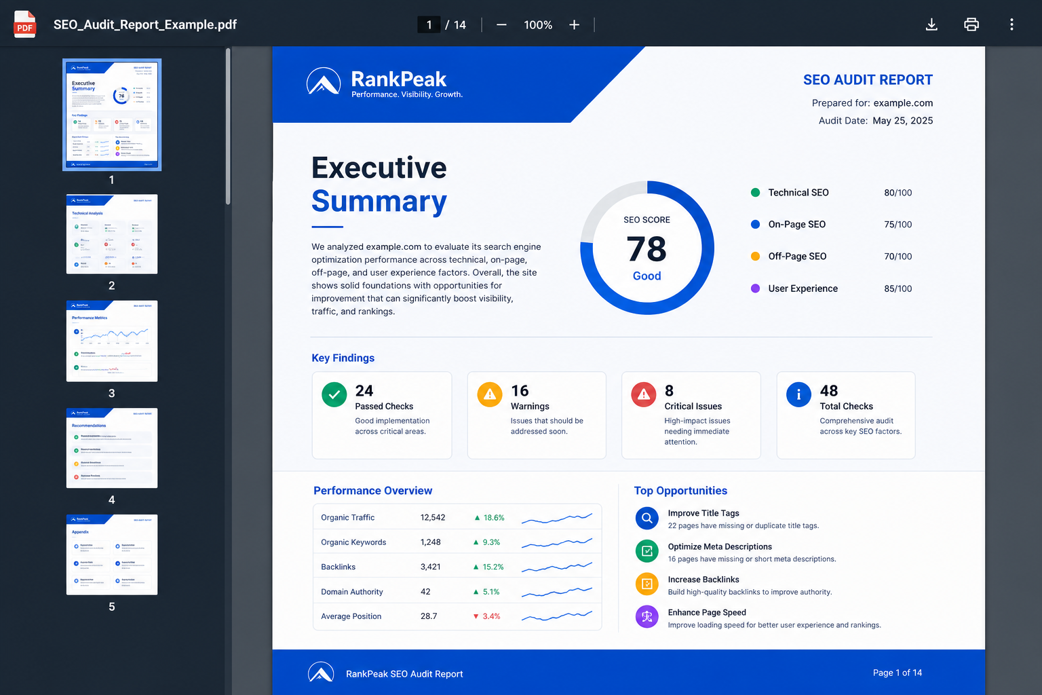The width and height of the screenshot is (1042, 695).
Task: Click the RankPeak mountain logo in header
Action: 324,82
